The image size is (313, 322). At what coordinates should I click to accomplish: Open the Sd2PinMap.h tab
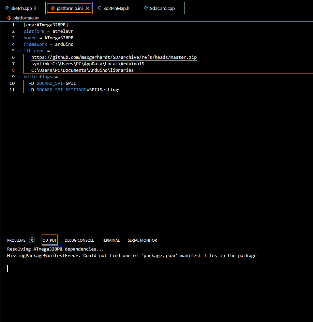116,8
